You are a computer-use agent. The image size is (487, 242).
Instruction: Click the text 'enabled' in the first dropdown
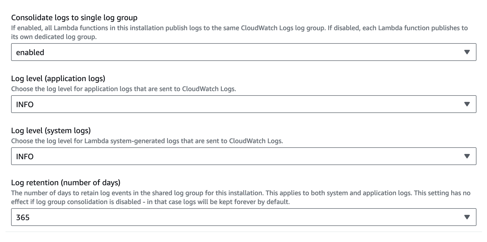click(30, 52)
